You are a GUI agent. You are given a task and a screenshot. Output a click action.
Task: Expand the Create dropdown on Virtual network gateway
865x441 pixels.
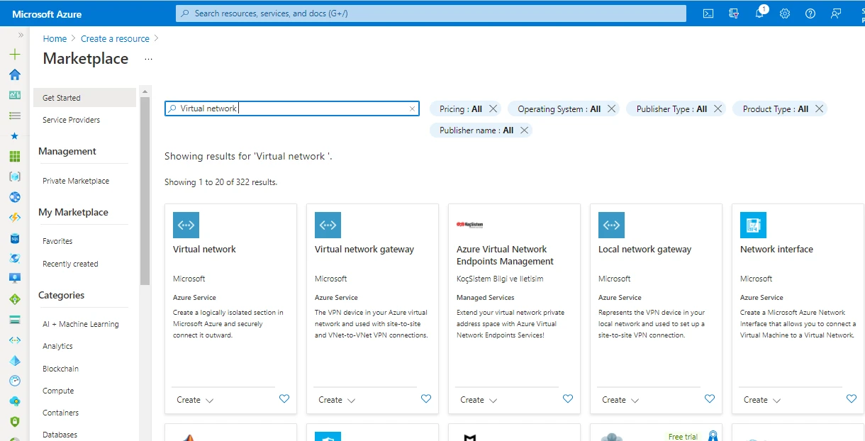[335, 399]
